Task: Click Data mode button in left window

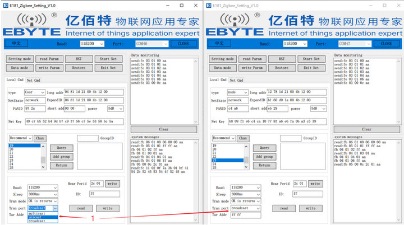Action: click(x=20, y=68)
